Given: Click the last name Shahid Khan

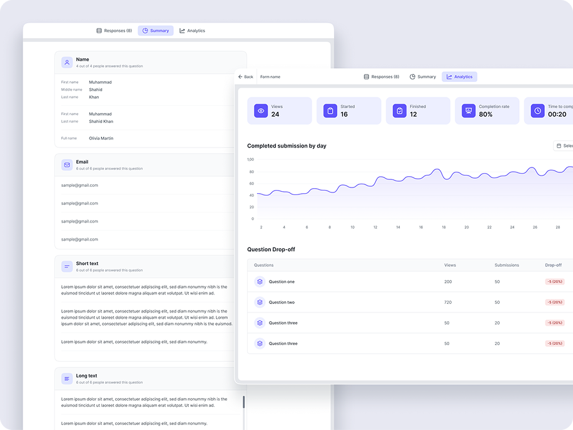Looking at the screenshot, I should click(x=101, y=121).
